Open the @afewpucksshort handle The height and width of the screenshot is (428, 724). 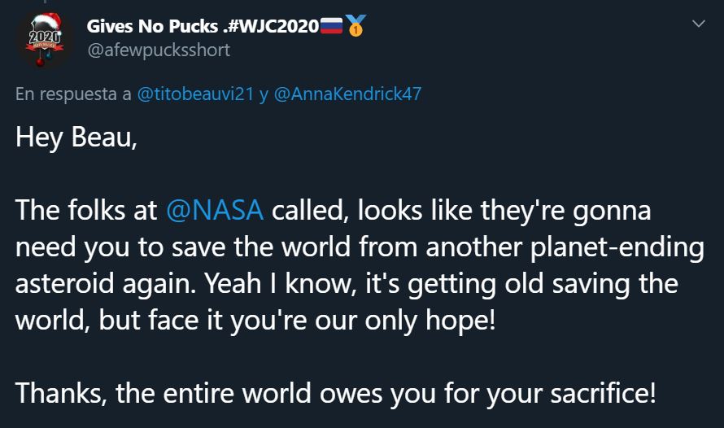pos(159,50)
